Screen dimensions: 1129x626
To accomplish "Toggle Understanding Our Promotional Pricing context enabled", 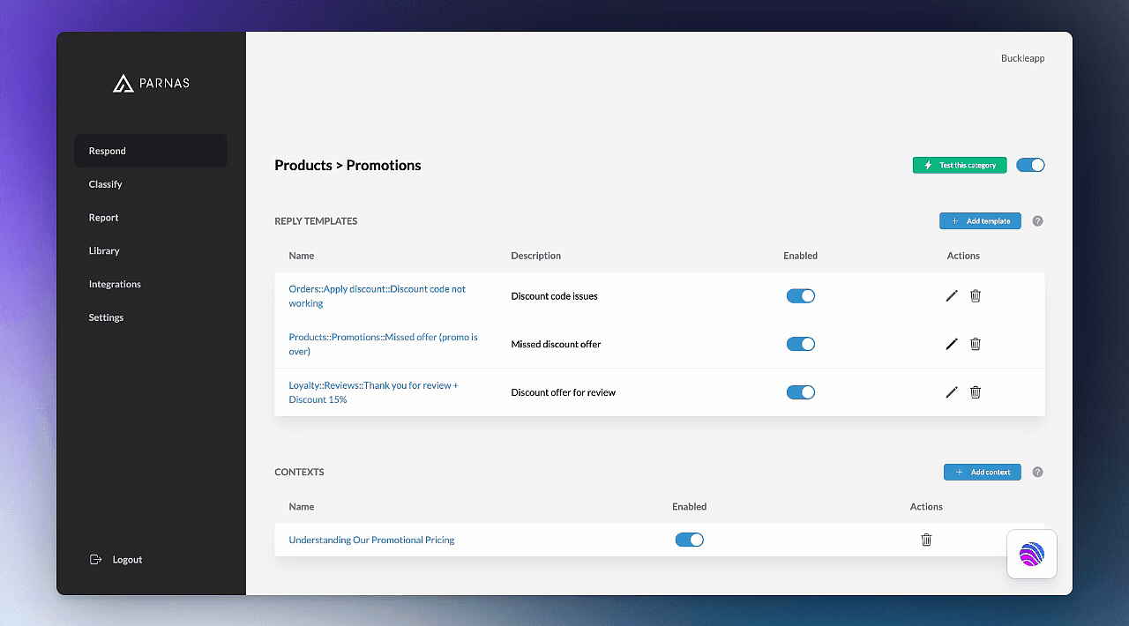I will click(689, 540).
